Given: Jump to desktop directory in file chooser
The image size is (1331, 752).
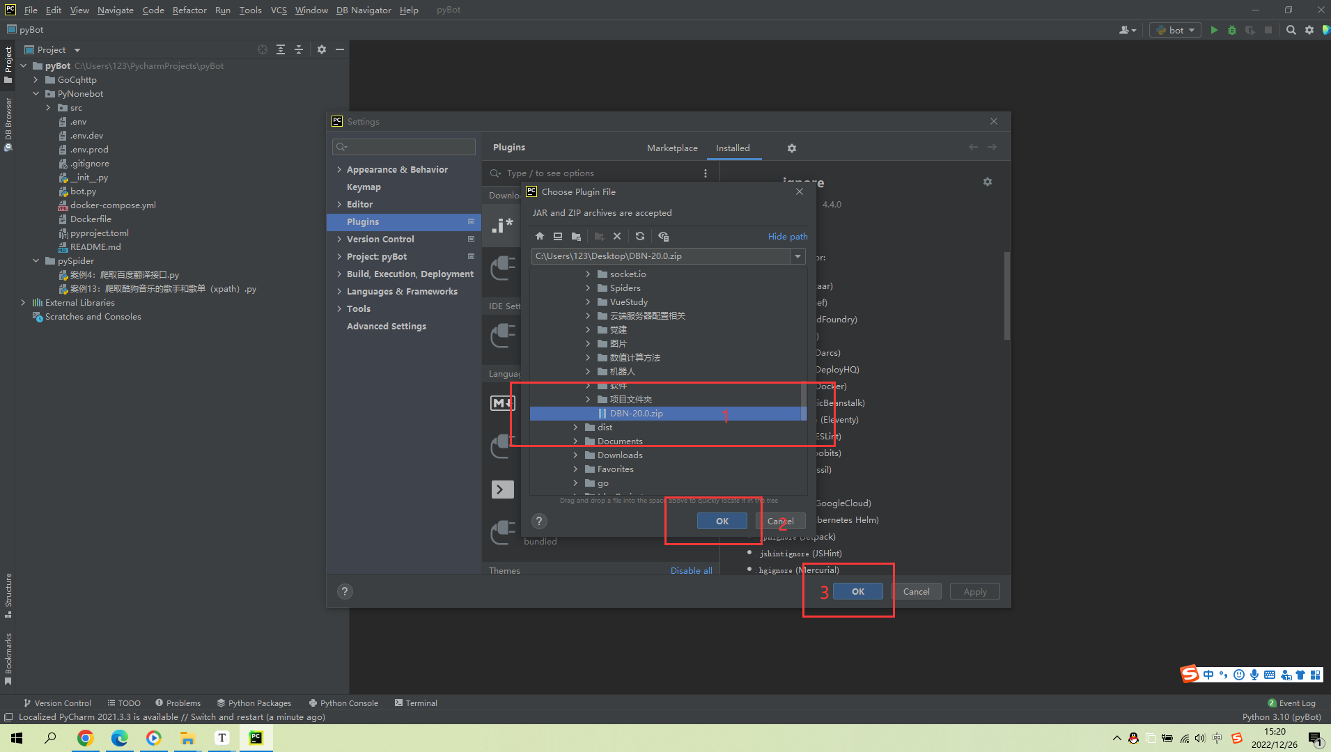Looking at the screenshot, I should 558,236.
